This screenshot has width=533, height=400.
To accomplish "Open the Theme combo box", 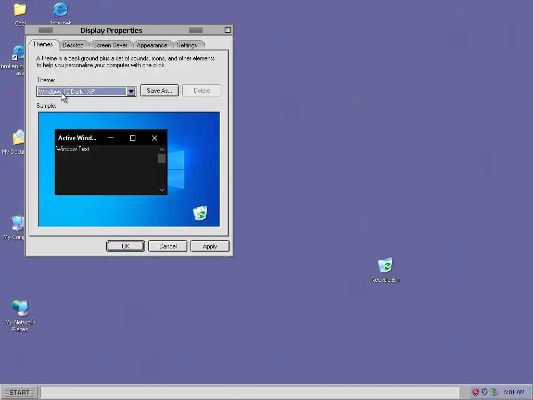I will 86,91.
